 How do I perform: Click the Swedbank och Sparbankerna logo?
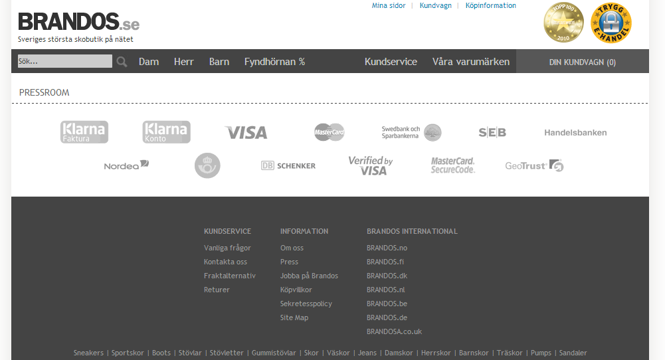[411, 132]
